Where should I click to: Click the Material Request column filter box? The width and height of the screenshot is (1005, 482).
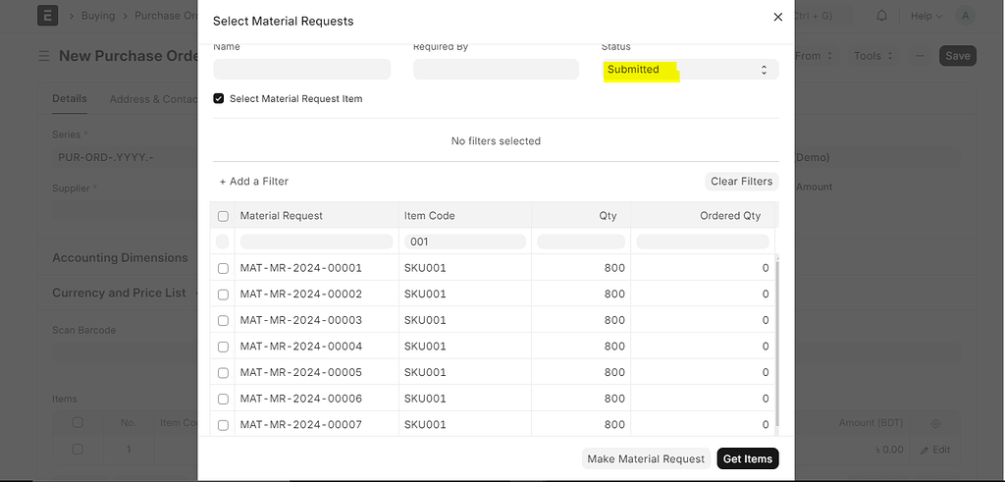click(317, 241)
